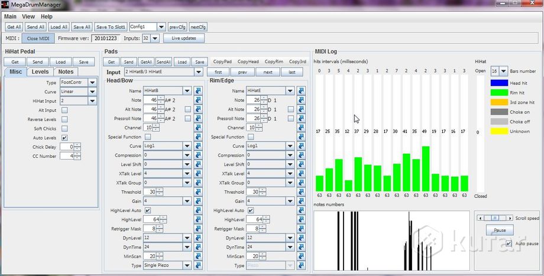
Task: Click the send icon beside Head/Bow Alt Note
Action: [198, 109]
